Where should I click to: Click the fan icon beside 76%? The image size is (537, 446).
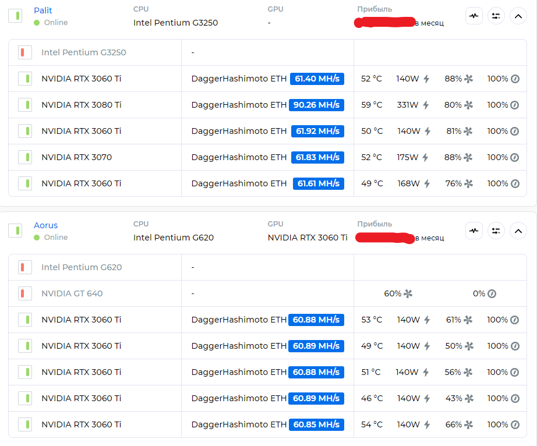468,184
